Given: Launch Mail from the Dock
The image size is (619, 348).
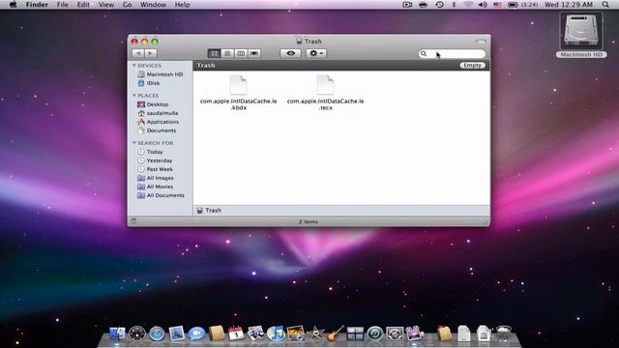Looking at the screenshot, I should (176, 333).
